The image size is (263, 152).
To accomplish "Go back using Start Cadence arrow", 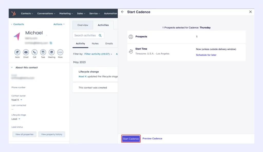I will [x=123, y=12].
